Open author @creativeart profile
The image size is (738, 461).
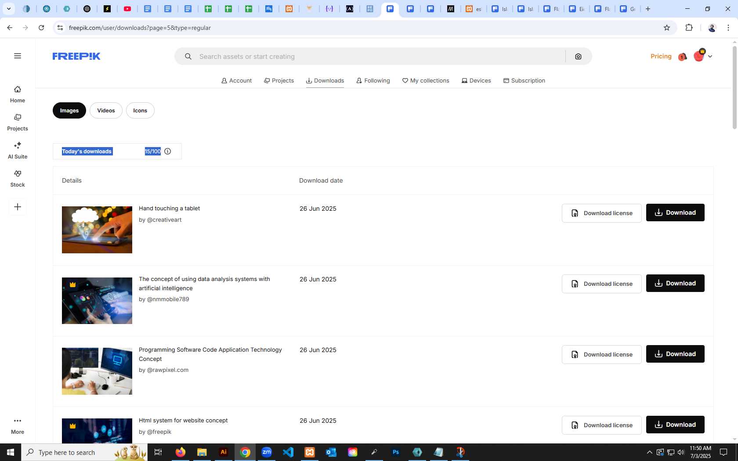pos(164,220)
